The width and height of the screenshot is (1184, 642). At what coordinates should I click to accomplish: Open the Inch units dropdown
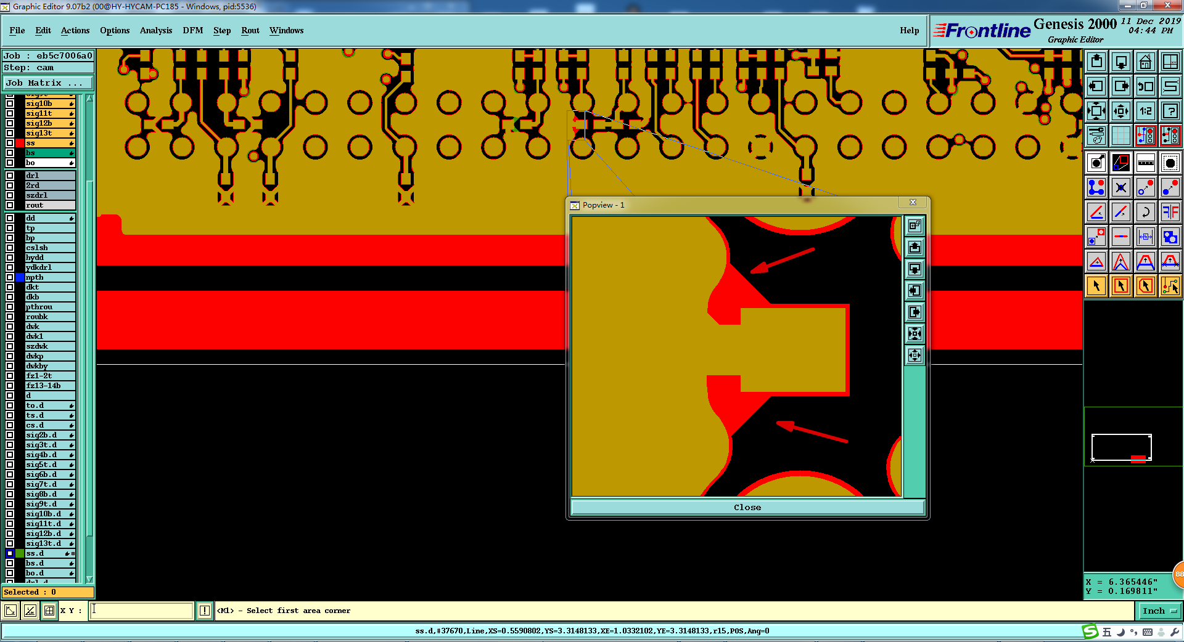pyautogui.click(x=1159, y=611)
